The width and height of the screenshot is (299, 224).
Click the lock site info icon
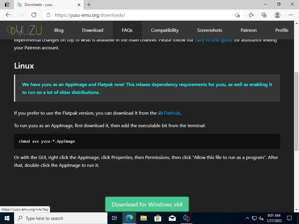coord(48,15)
